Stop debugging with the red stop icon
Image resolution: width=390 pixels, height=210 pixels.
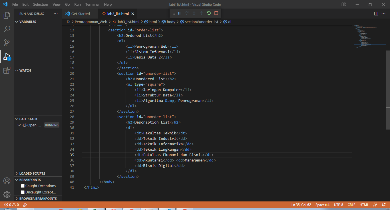click(x=216, y=13)
